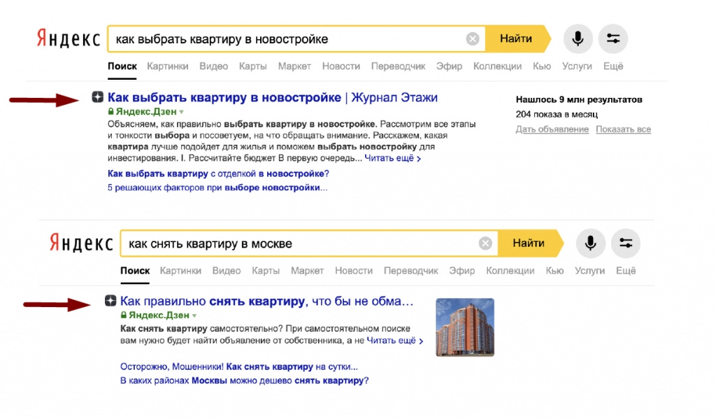This screenshot has height=419, width=716.
Task: Open the Дать объявление link
Action: [x=552, y=129]
